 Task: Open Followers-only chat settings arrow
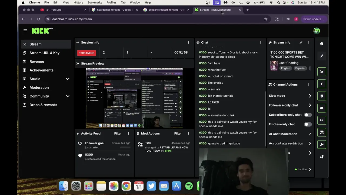point(310,105)
